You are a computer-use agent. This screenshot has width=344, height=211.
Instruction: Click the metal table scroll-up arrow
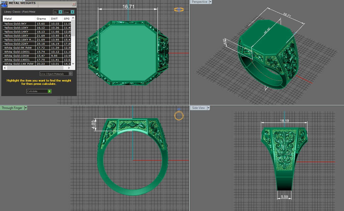[x=73, y=18]
